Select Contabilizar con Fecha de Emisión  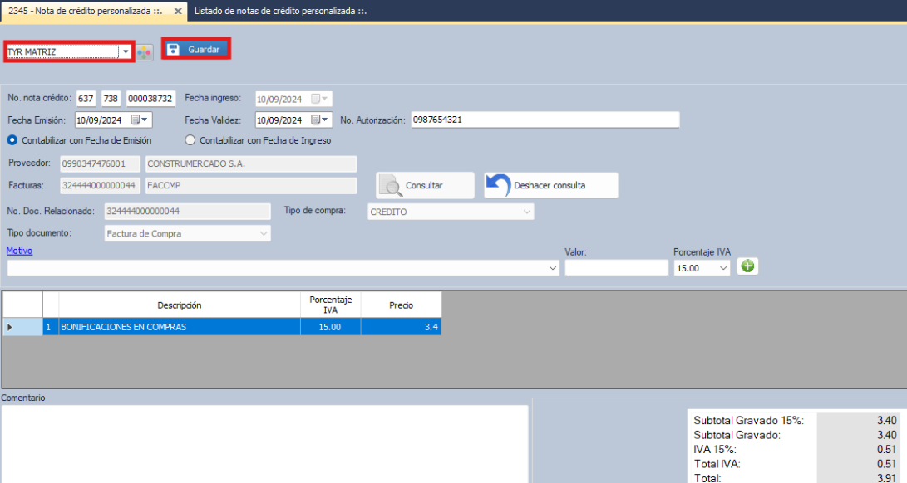[x=12, y=140]
